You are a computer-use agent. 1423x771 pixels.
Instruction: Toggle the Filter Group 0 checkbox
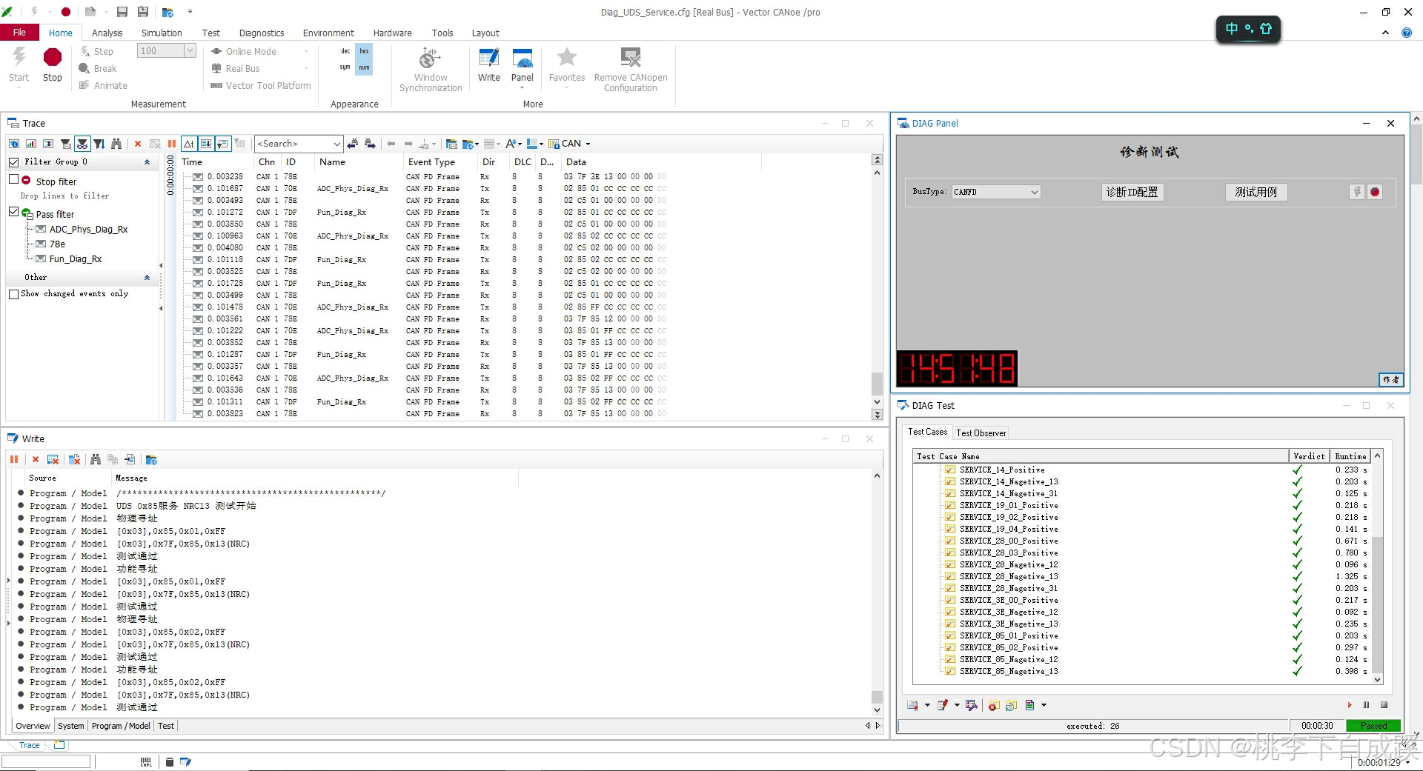coord(13,162)
